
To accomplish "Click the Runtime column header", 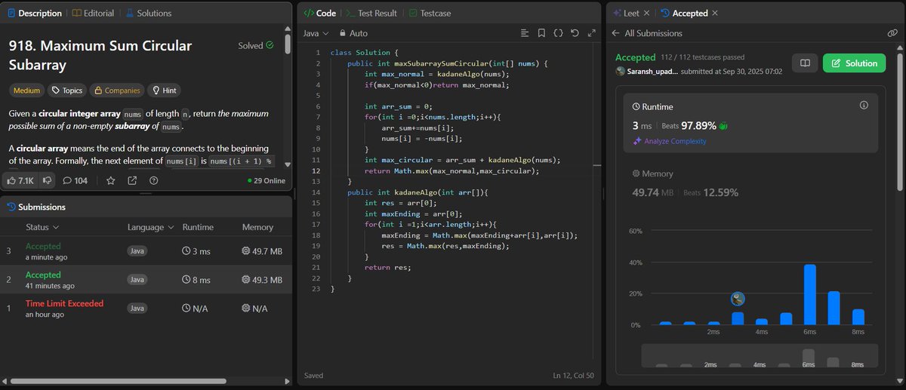I will pos(198,227).
